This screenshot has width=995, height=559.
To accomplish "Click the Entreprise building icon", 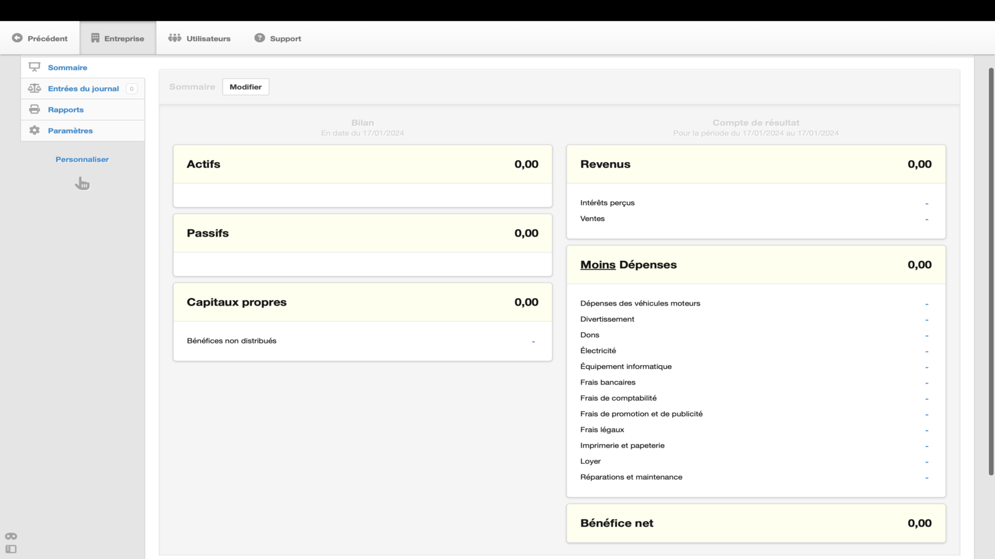I will (95, 38).
